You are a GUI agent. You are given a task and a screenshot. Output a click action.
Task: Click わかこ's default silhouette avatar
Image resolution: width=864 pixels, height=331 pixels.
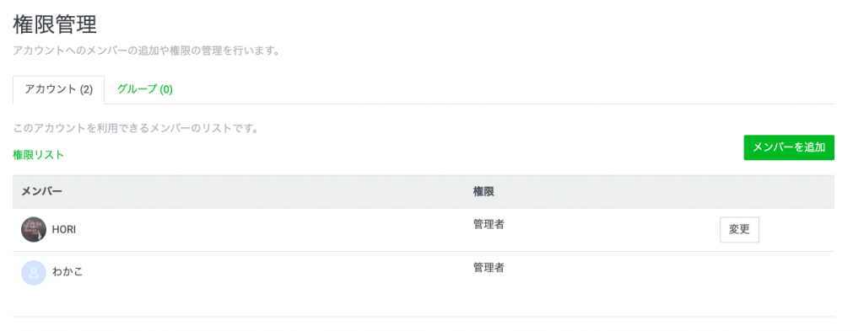34,273
